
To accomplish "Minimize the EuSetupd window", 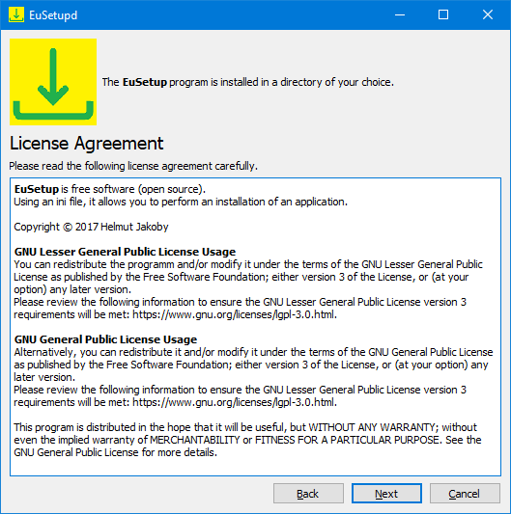I will [x=400, y=14].
